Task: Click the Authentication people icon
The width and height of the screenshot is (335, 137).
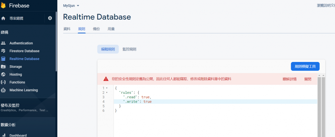Action: pyautogui.click(x=3, y=43)
